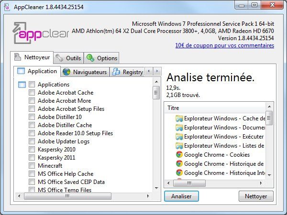The height and width of the screenshot is (215, 287).
Task: Check Adobe Distiller Cache
Action: [32, 125]
